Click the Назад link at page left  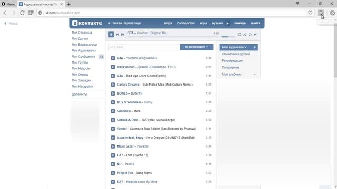tap(11, 23)
